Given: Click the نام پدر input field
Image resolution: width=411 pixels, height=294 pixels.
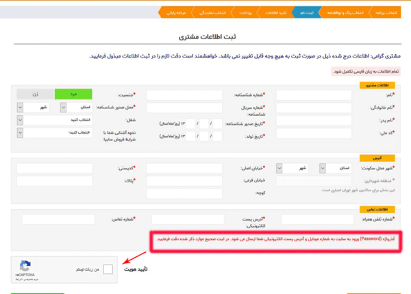Looking at the screenshot, I should [x=314, y=121].
